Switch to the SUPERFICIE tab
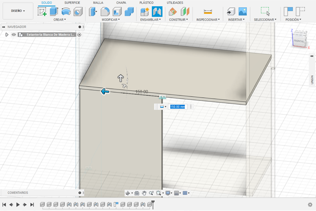This screenshot has height=211, width=316. pyautogui.click(x=72, y=3)
